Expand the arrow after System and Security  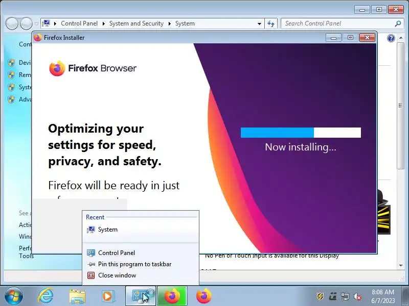click(x=170, y=23)
